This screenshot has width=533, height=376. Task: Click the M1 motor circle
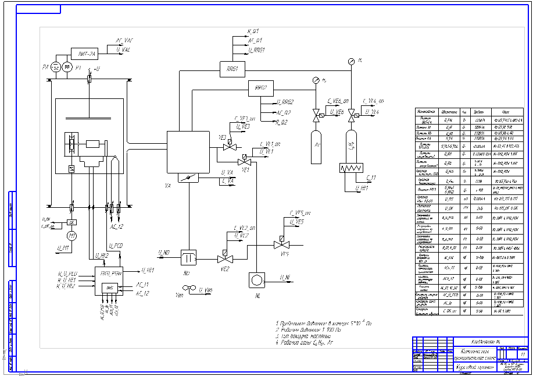(x=71, y=236)
